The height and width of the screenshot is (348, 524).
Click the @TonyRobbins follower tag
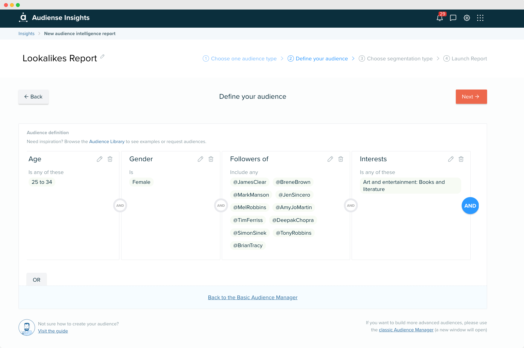pos(294,233)
